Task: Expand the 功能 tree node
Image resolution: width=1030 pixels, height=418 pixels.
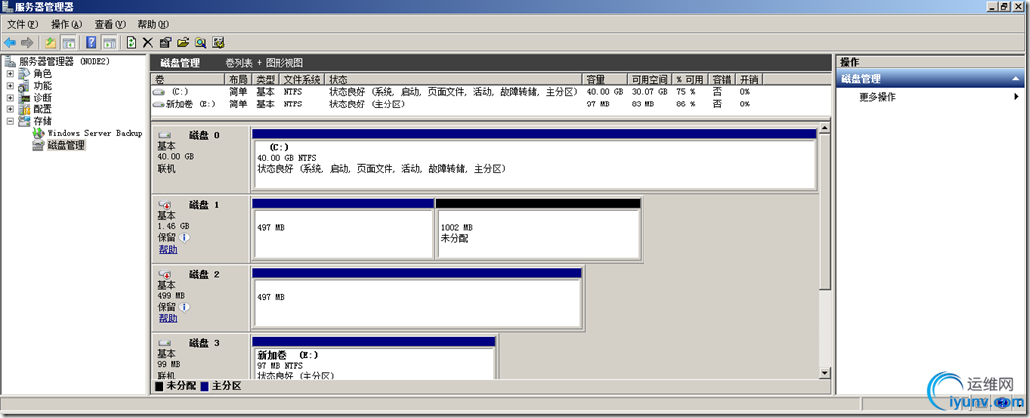Action: (10, 86)
